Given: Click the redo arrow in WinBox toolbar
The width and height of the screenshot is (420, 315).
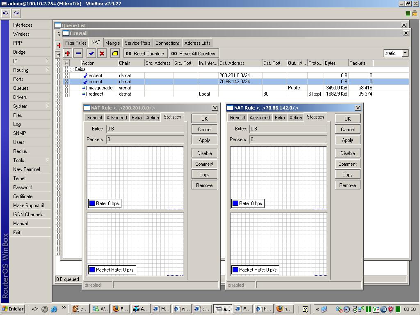Looking at the screenshot, I should pyautogui.click(x=16, y=13).
